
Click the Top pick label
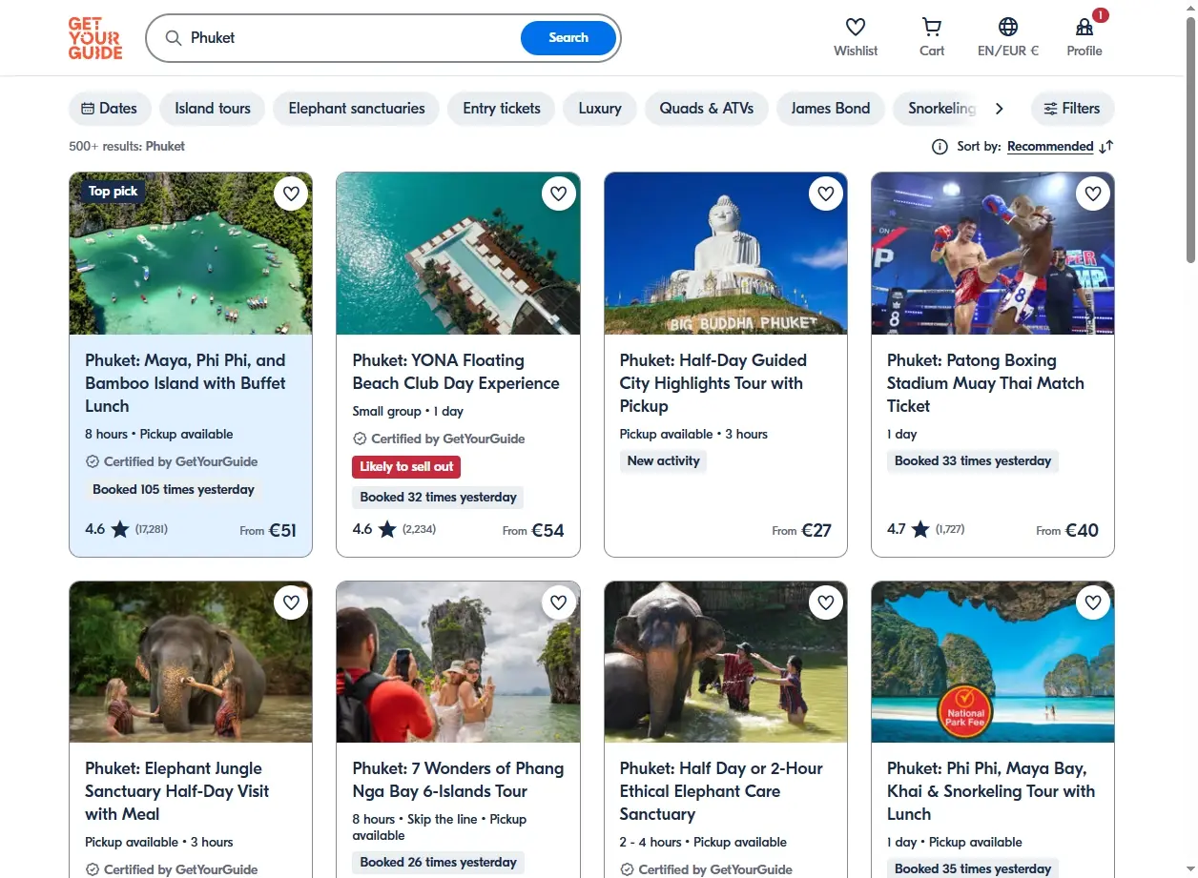click(114, 192)
